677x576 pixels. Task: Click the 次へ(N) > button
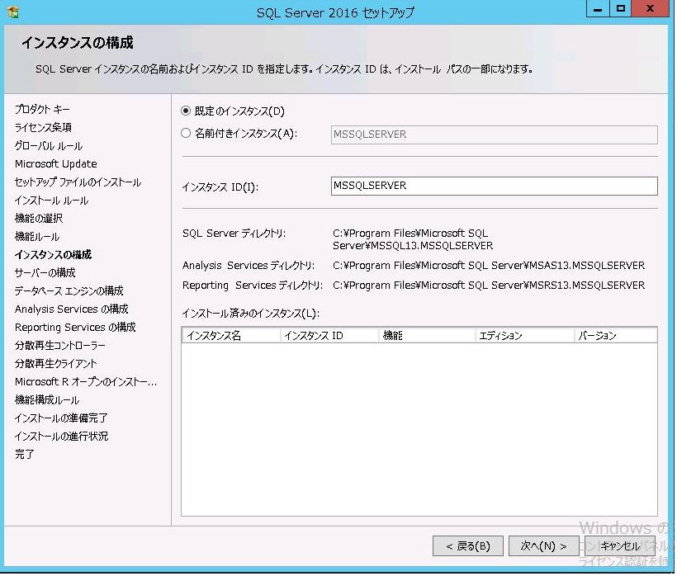tap(543, 545)
